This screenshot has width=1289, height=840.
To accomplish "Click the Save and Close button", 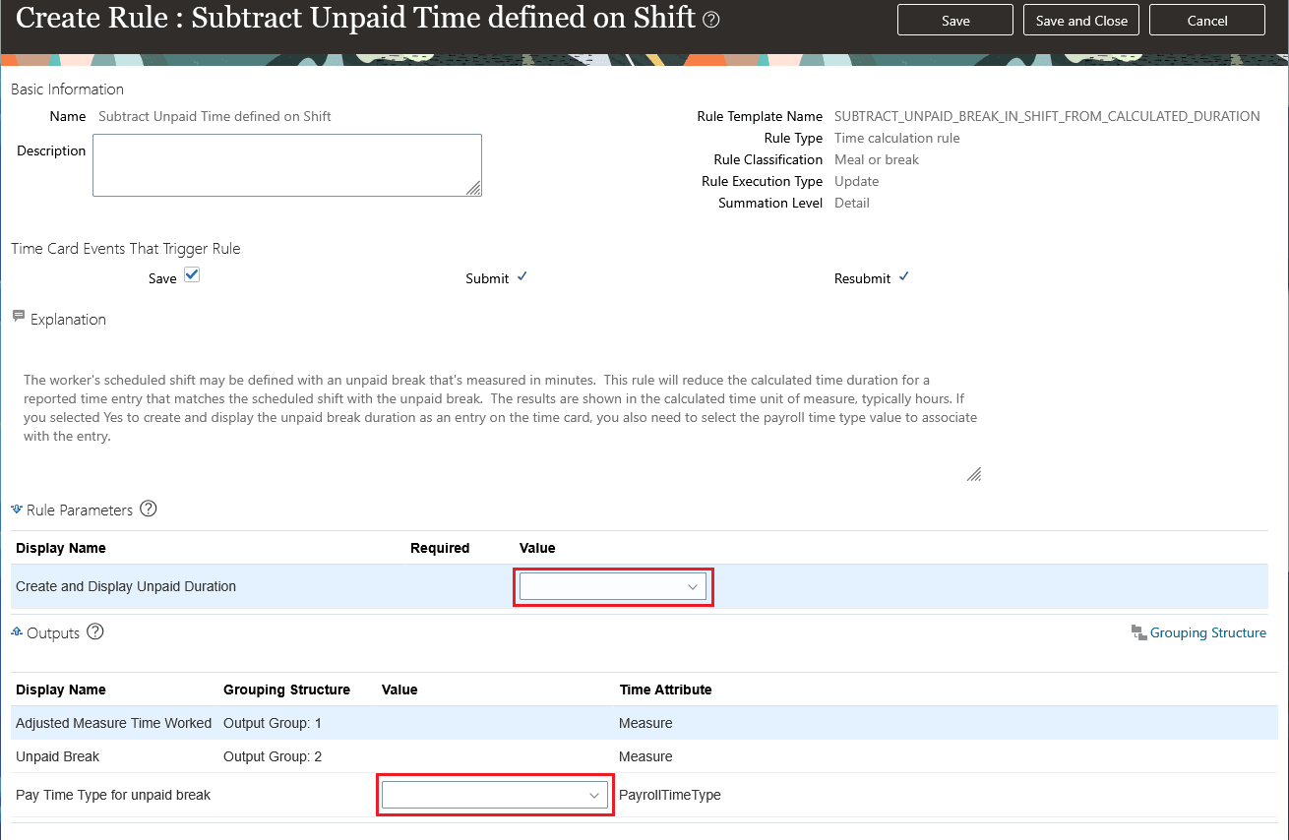I will [x=1080, y=19].
